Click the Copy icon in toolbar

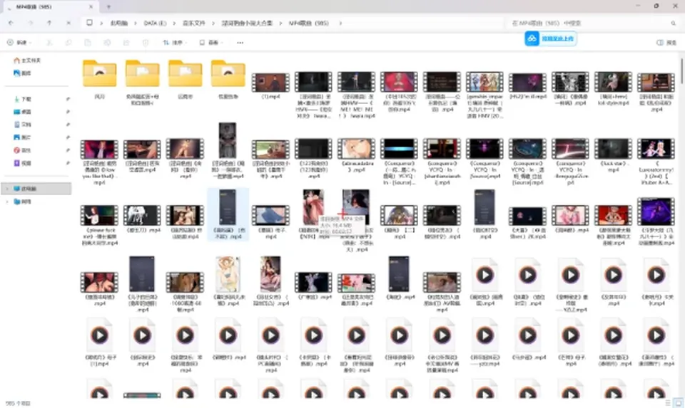tap(68, 43)
